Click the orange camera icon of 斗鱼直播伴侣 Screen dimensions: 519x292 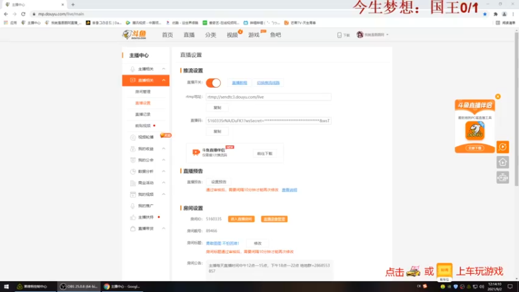196,152
